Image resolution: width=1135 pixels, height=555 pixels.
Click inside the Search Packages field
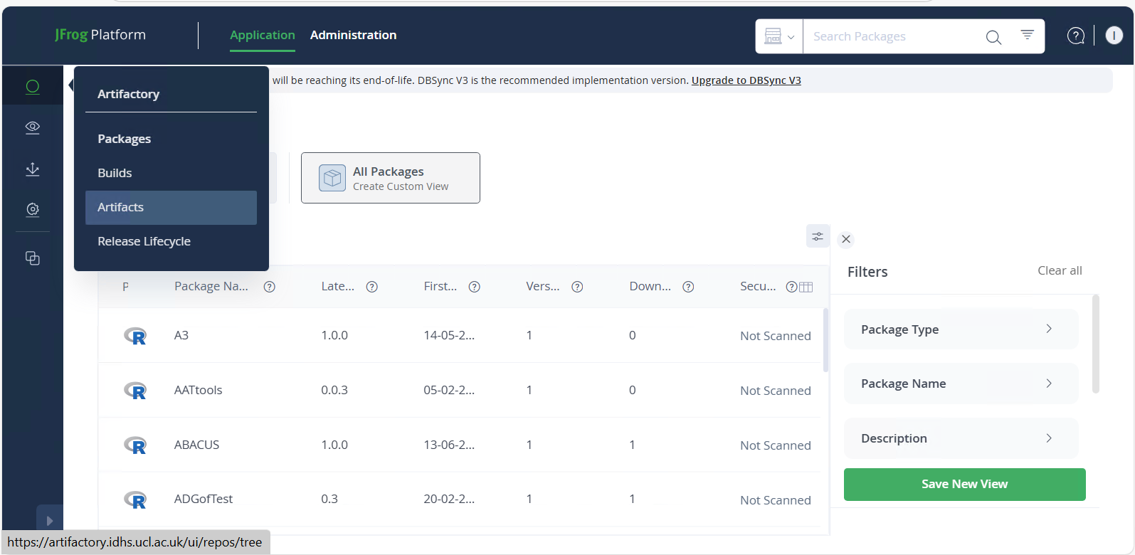pos(893,36)
